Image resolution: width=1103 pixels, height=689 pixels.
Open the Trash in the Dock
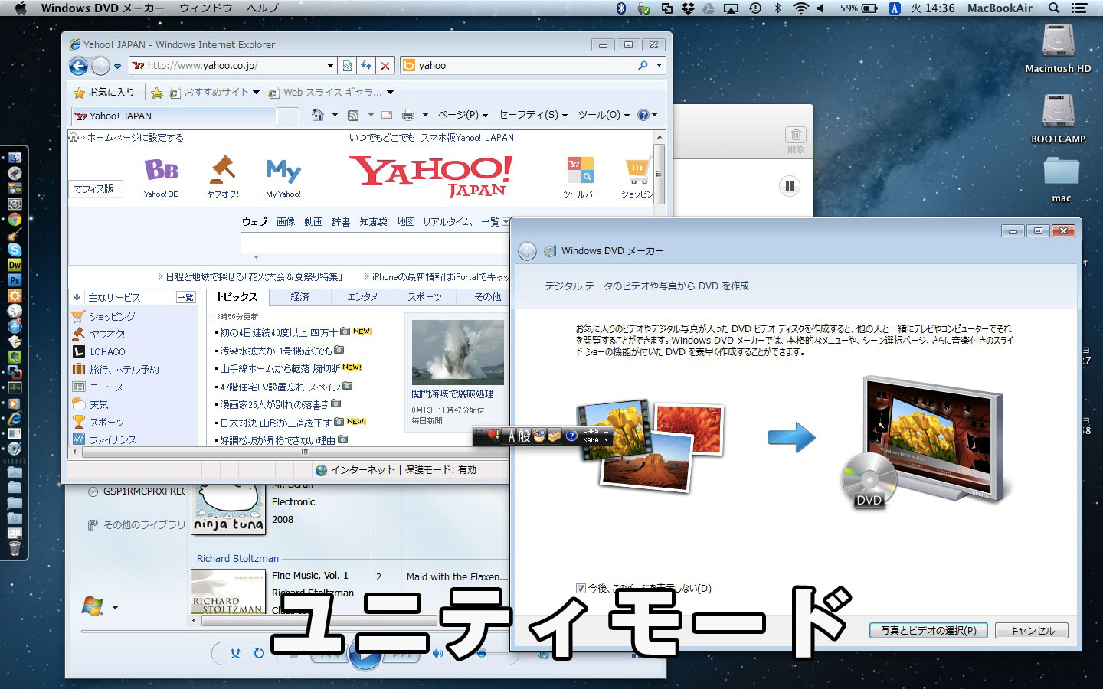[x=15, y=548]
